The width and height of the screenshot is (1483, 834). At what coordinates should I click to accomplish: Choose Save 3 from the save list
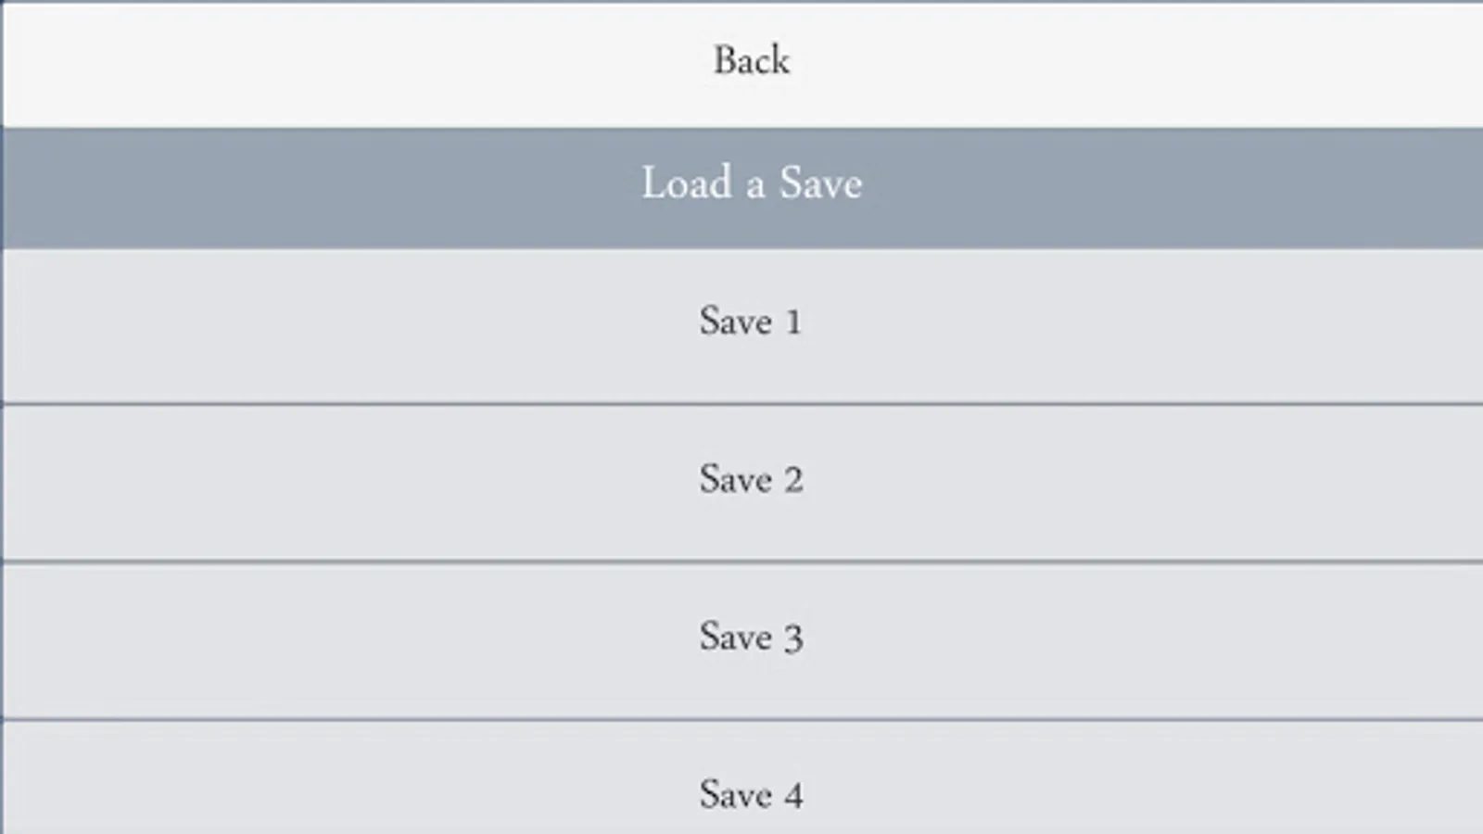tap(751, 638)
